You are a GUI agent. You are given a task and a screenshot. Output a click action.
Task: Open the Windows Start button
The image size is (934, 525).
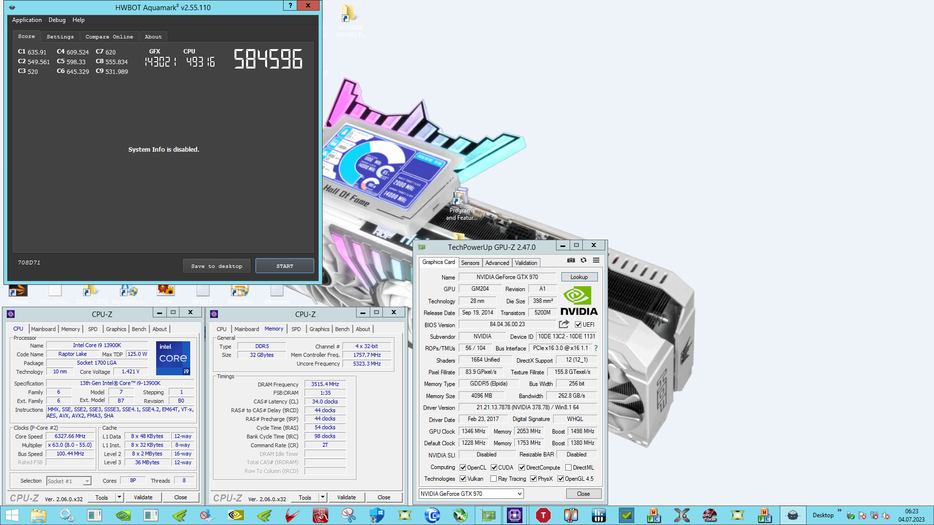pyautogui.click(x=12, y=515)
